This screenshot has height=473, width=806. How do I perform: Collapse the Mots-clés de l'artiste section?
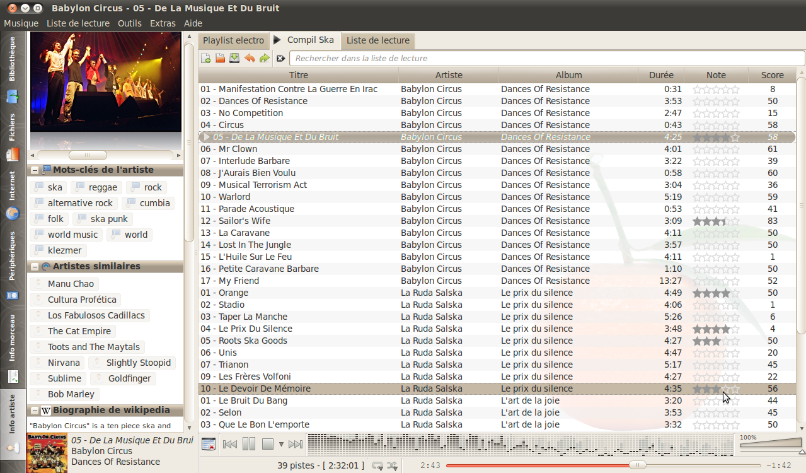click(x=35, y=170)
